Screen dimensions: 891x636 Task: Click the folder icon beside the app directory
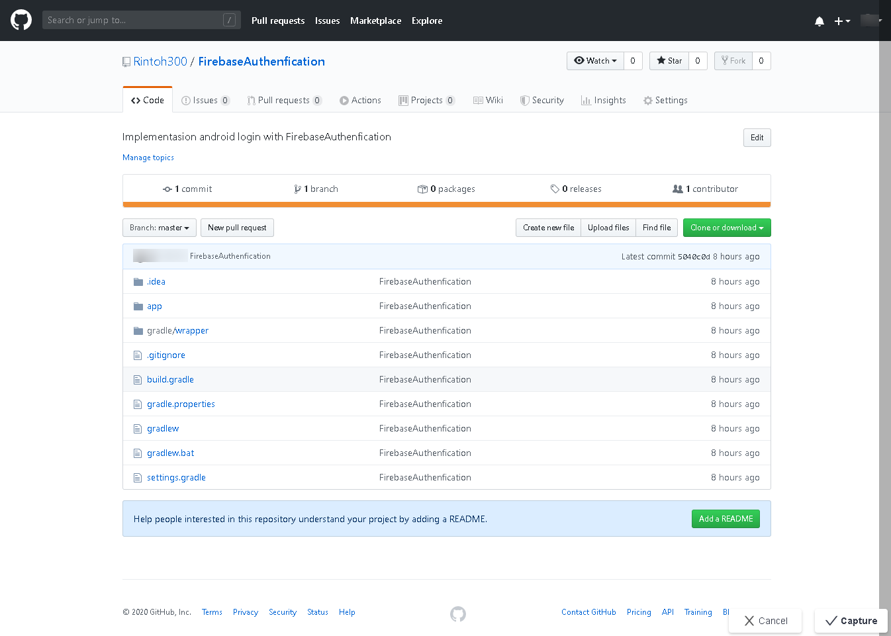tap(138, 305)
